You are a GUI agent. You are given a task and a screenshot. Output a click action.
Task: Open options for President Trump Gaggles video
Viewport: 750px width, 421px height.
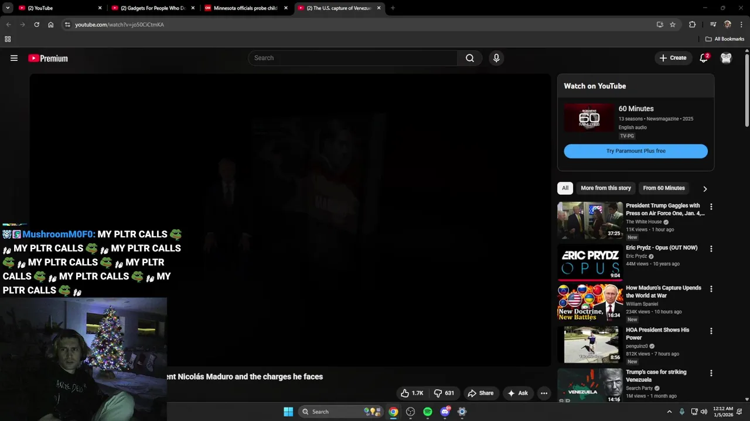(x=711, y=207)
